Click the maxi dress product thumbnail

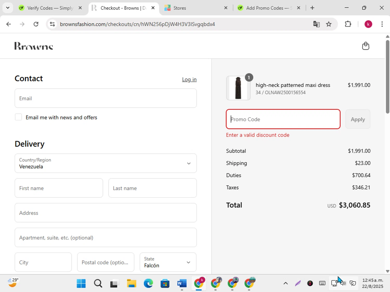pyautogui.click(x=238, y=88)
